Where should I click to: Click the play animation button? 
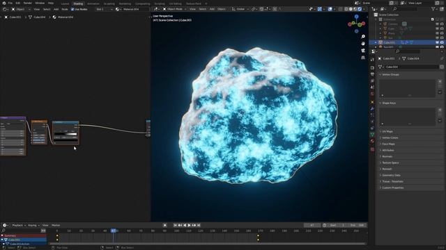coord(189,225)
